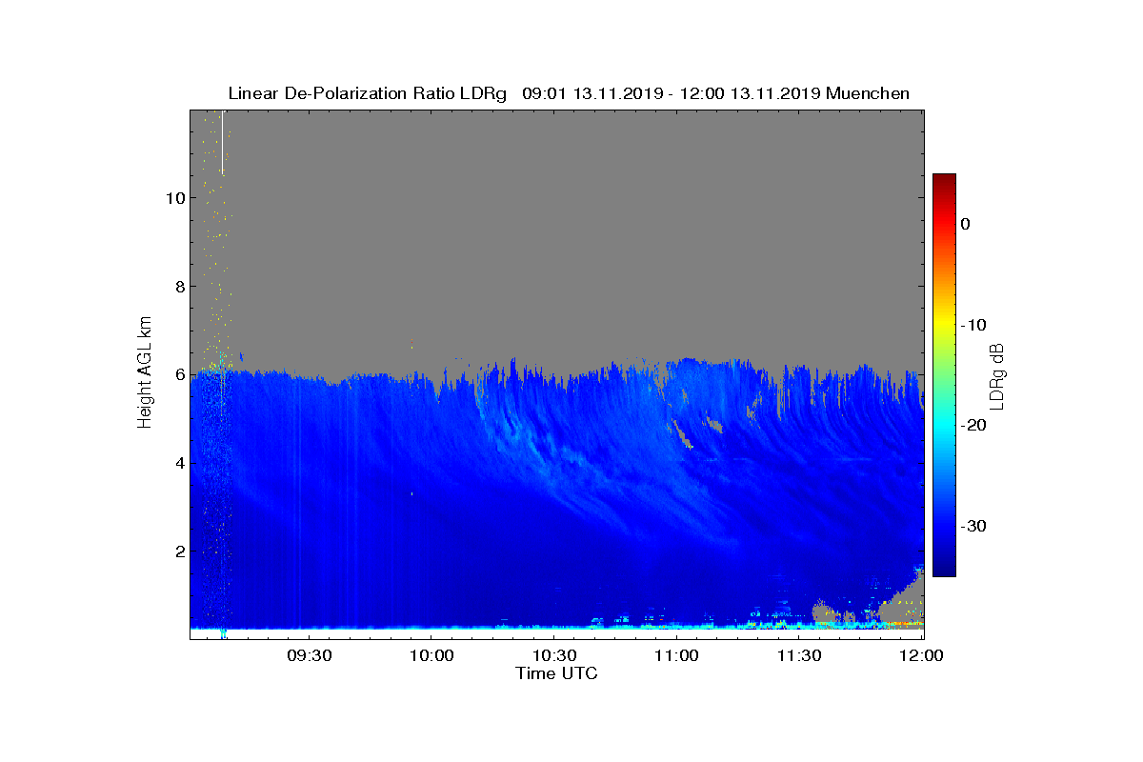The image size is (1143, 762).
Task: Click the thin white vertical line near plot's top left
Action: tap(222, 143)
